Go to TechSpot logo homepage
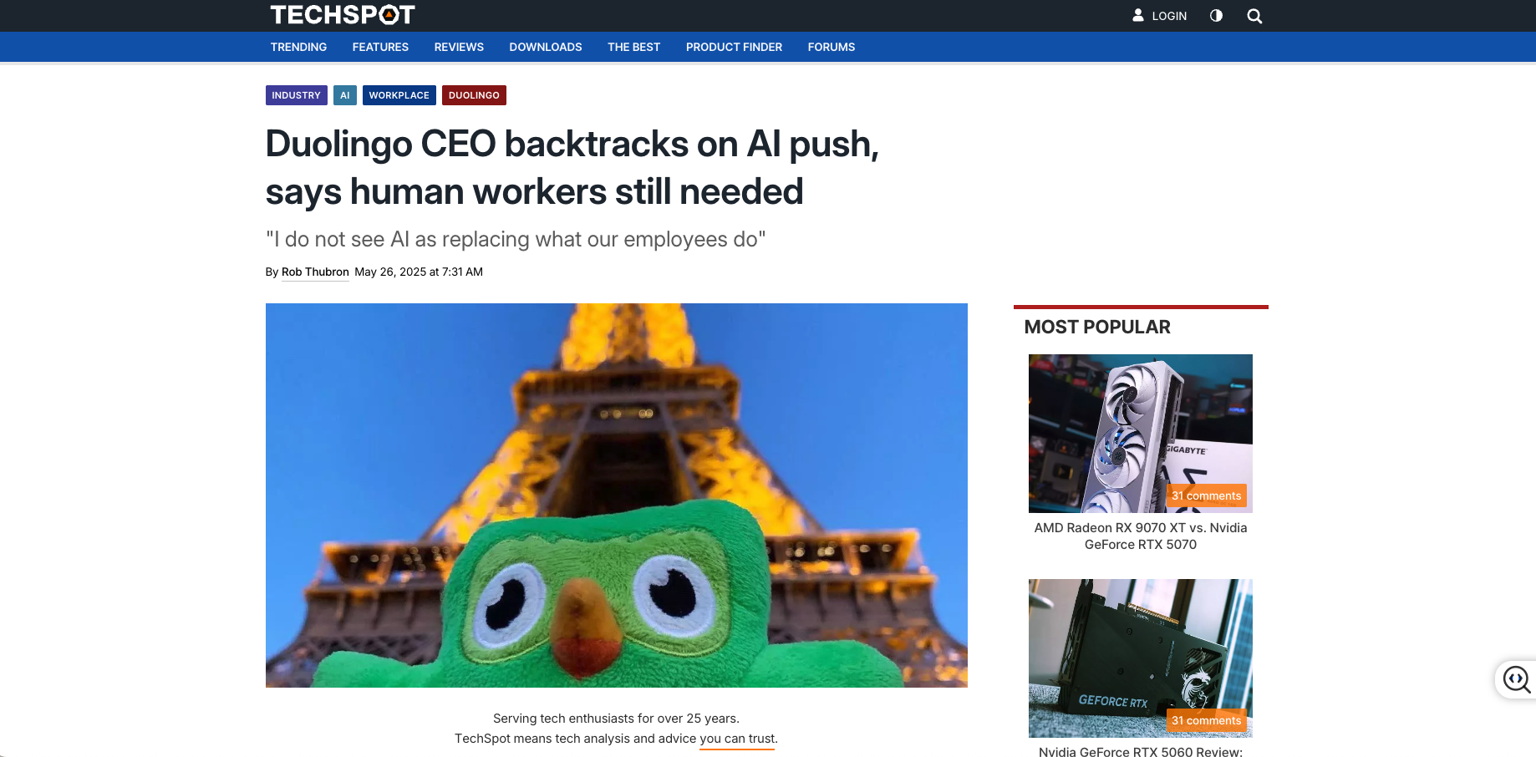 pos(342,15)
